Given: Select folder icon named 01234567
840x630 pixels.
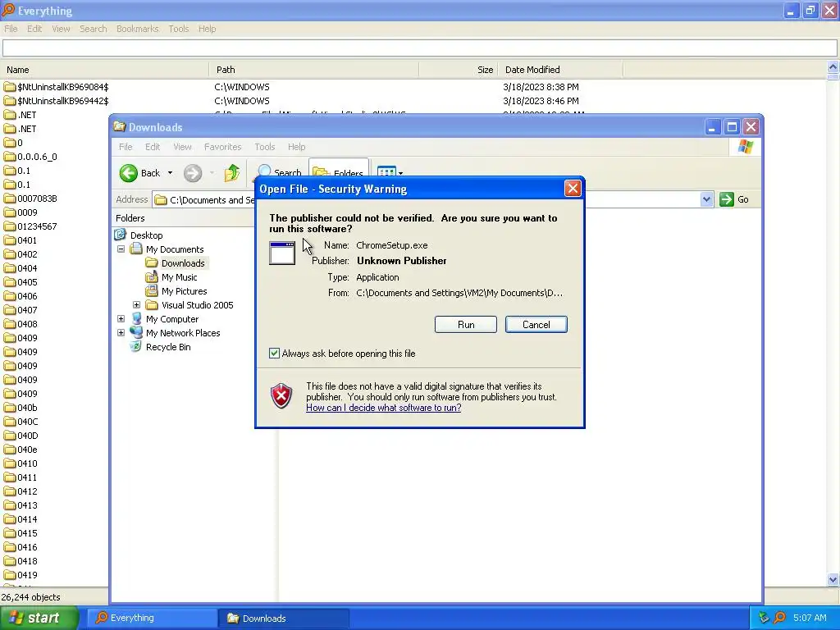Looking at the screenshot, I should (10, 226).
